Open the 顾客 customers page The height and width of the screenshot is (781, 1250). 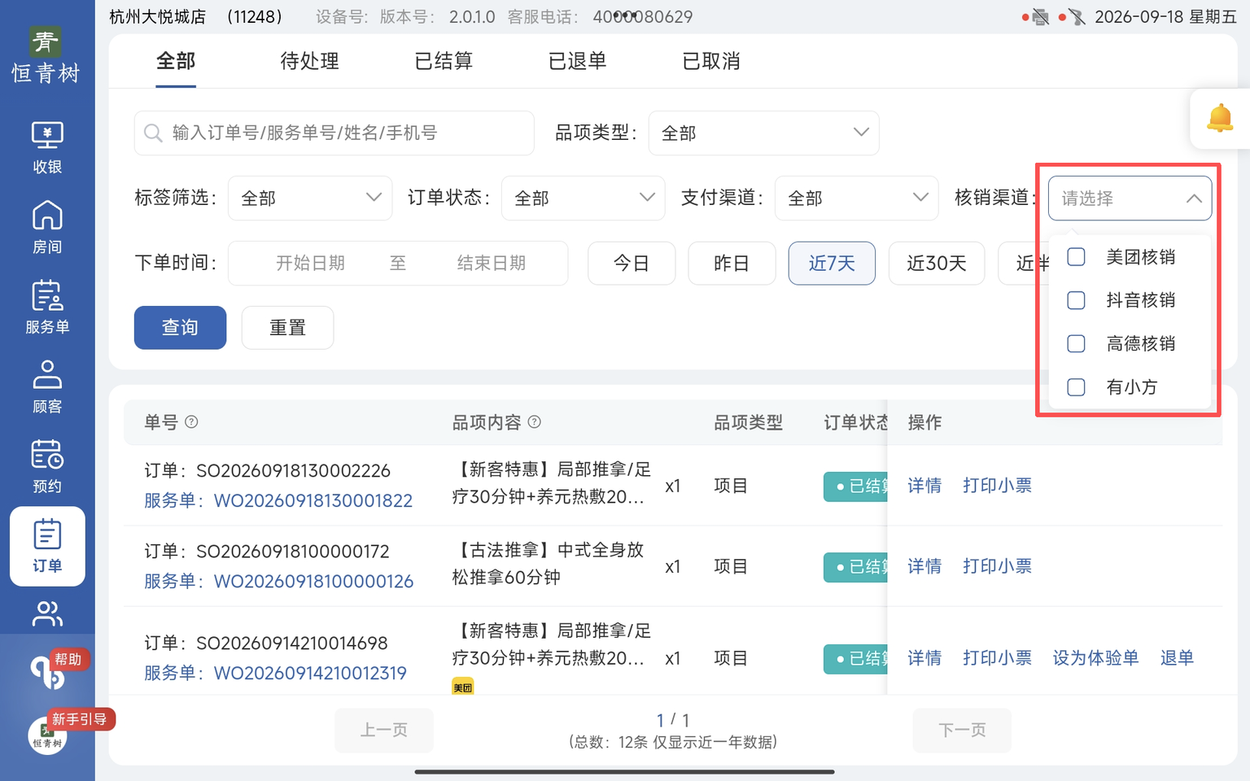pos(47,387)
